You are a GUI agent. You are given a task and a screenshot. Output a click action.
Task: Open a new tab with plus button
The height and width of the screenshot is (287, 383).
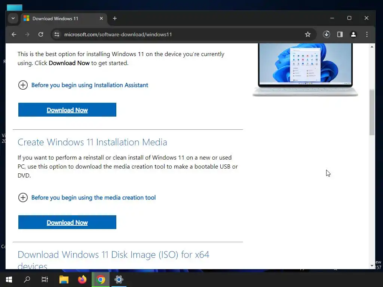(x=115, y=19)
